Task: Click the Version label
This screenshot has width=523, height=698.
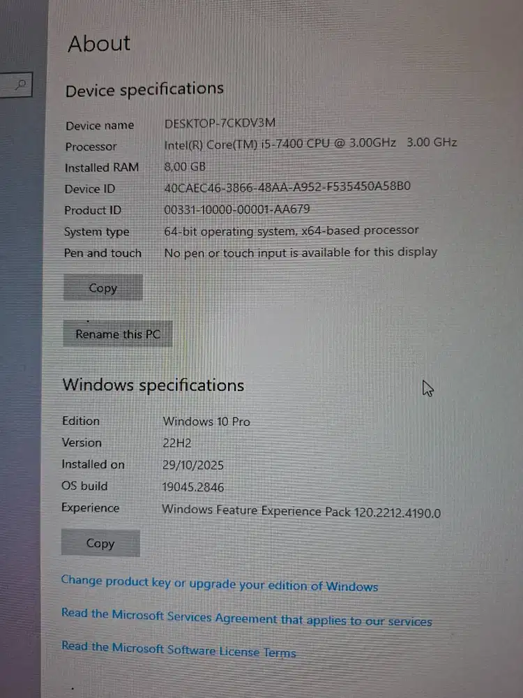Action: [x=82, y=443]
